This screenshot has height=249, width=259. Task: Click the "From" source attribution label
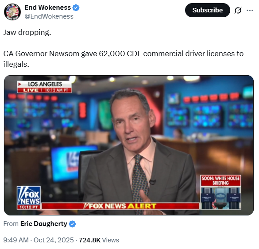[x=11, y=224]
